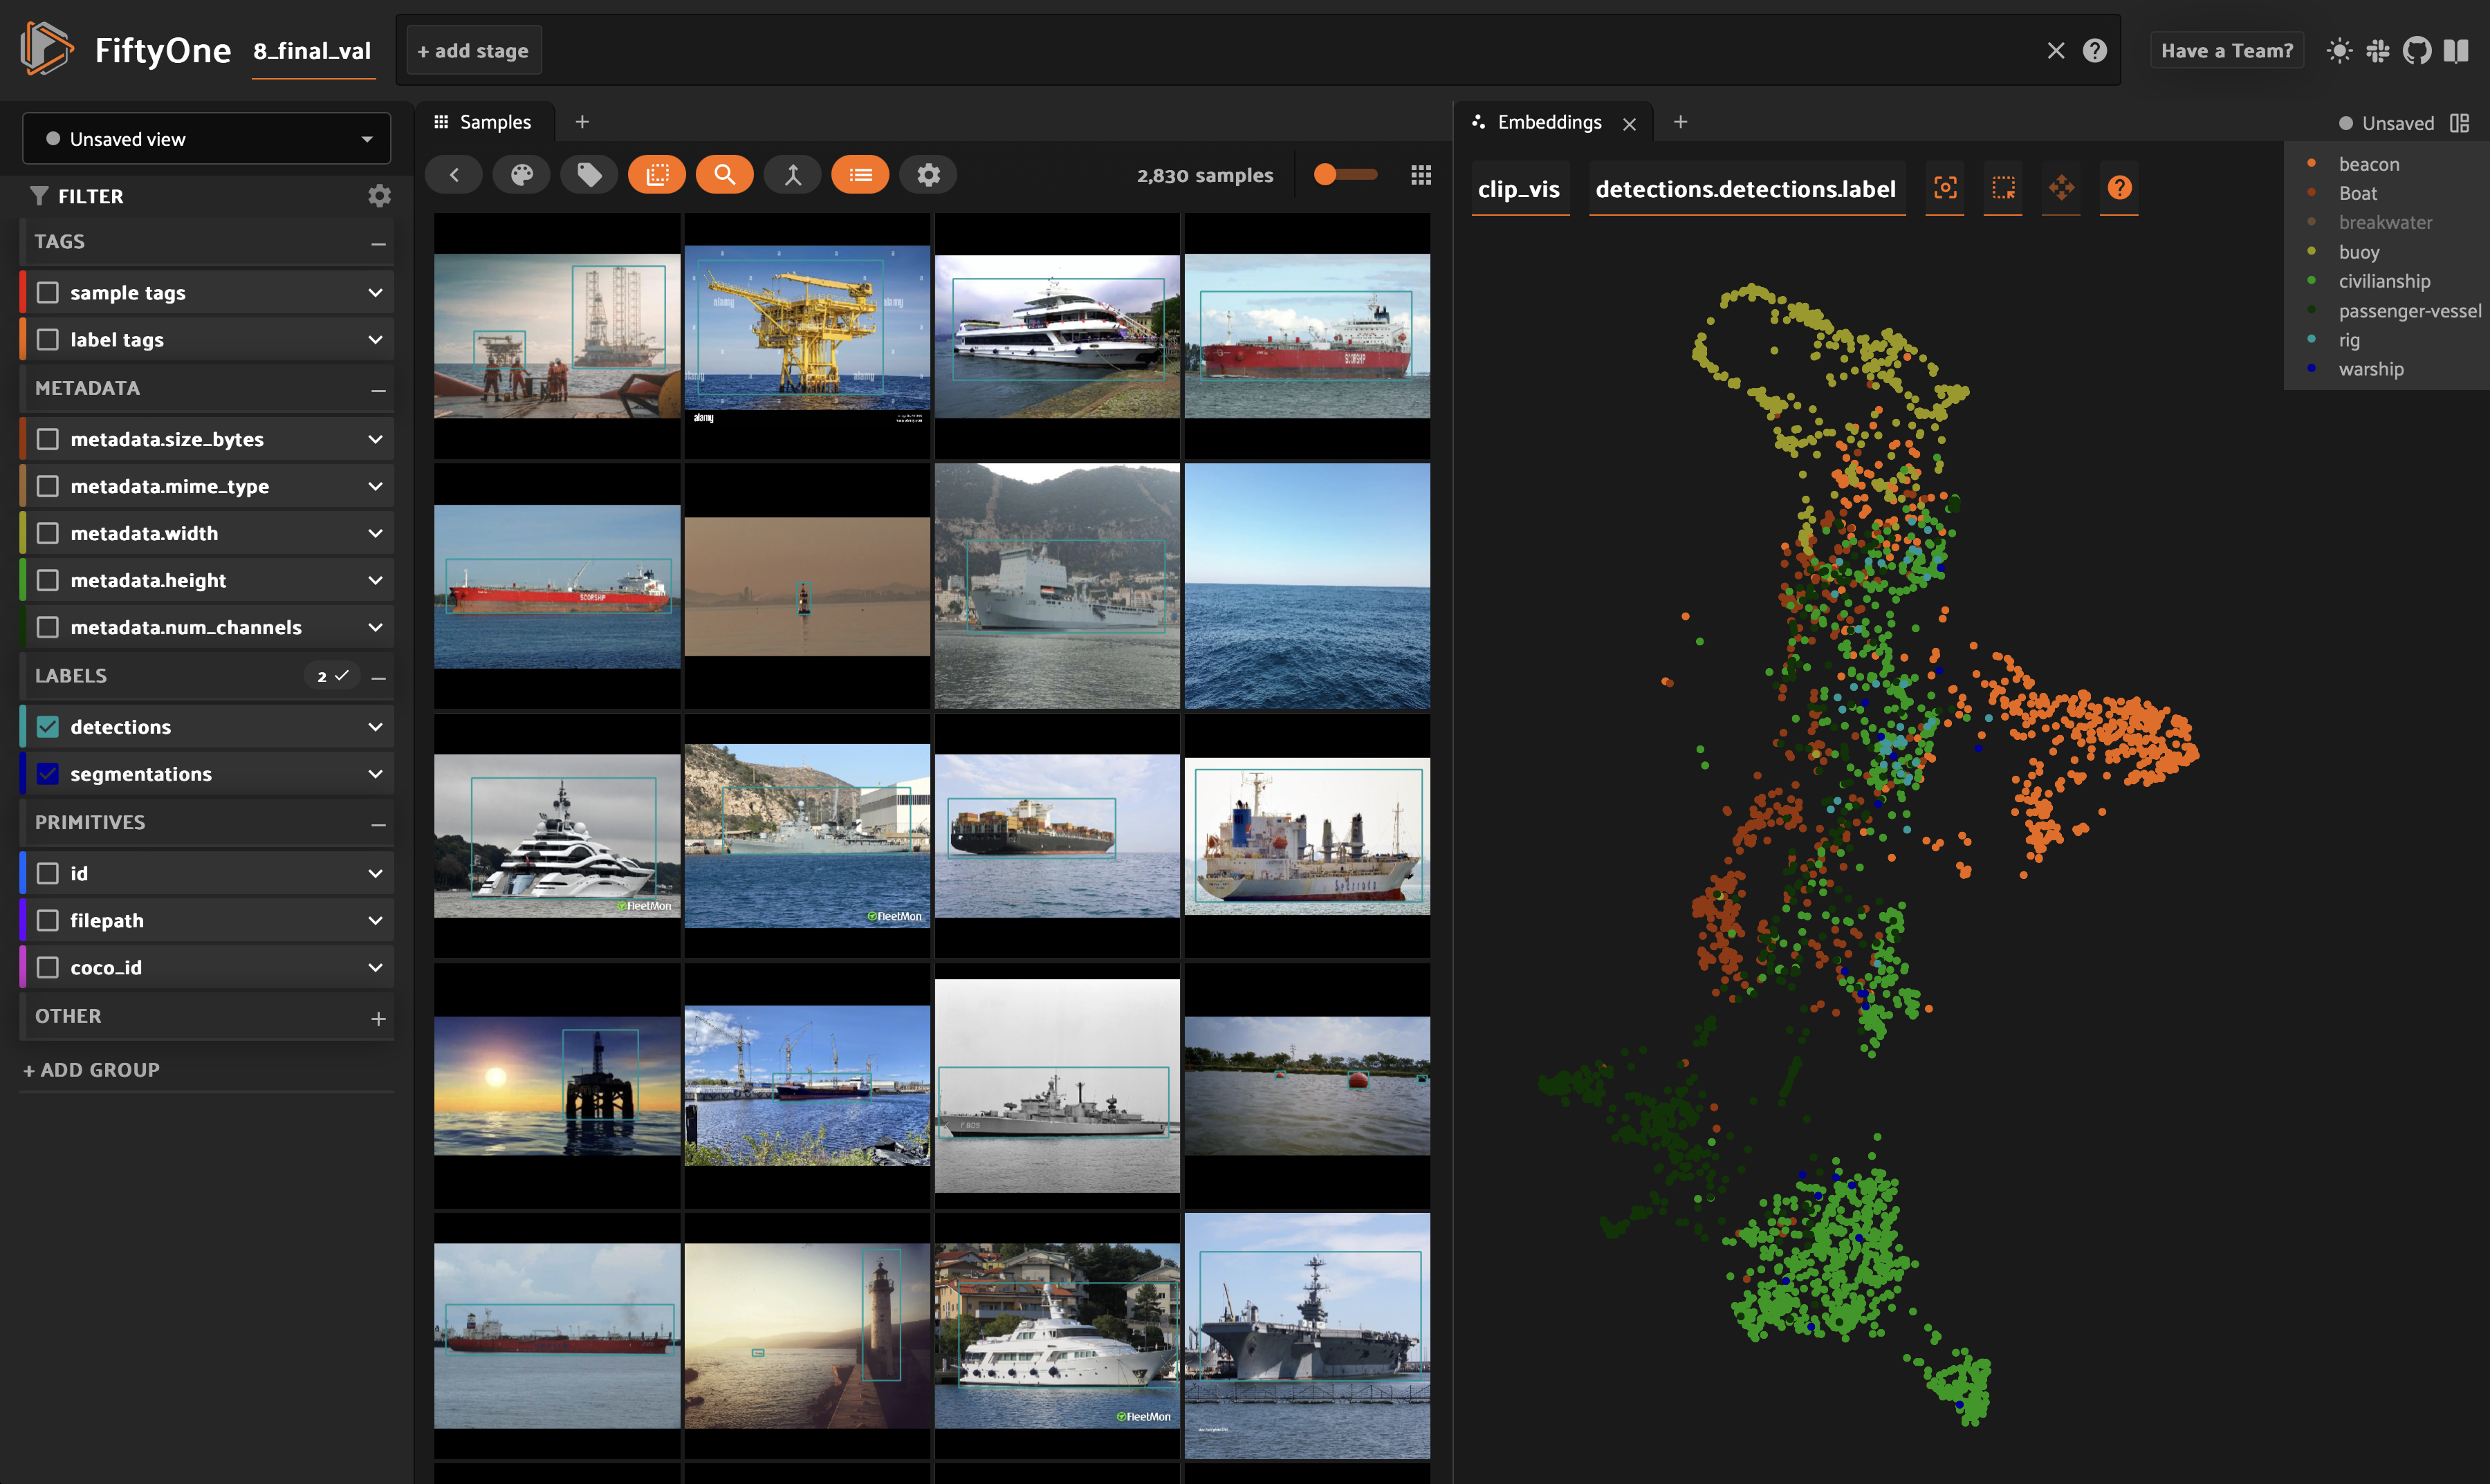The height and width of the screenshot is (1484, 2490).
Task: Click the Embeddings help question icon
Action: [2119, 188]
